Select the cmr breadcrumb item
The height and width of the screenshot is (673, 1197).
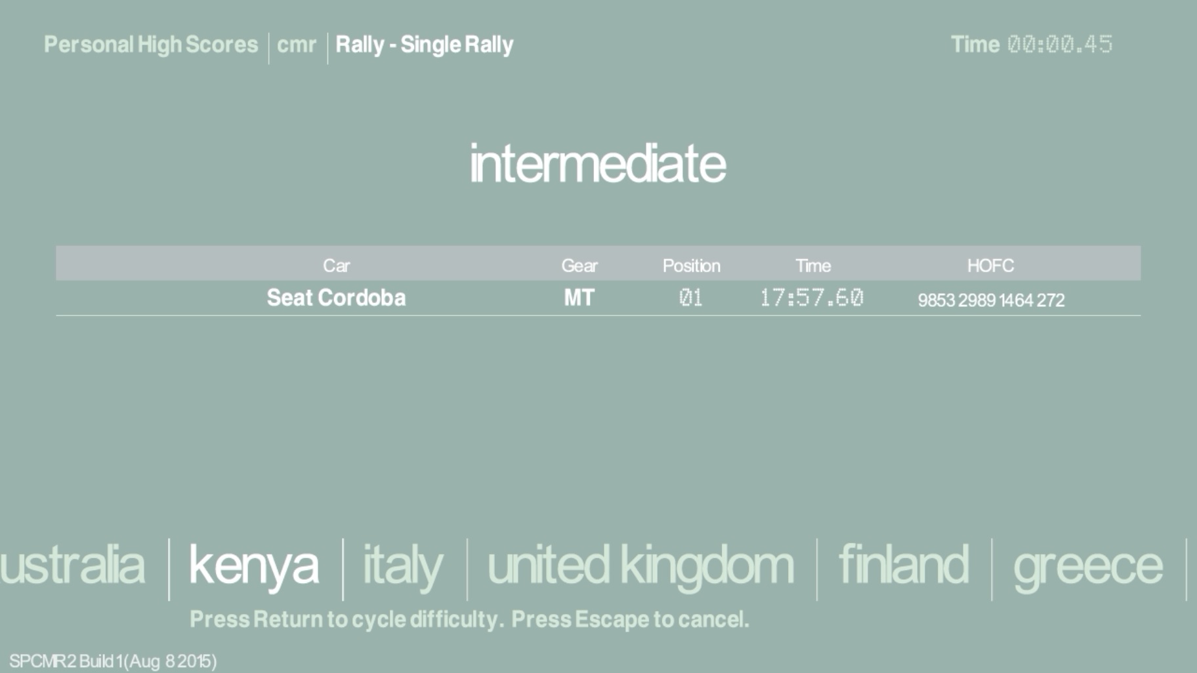tap(297, 45)
